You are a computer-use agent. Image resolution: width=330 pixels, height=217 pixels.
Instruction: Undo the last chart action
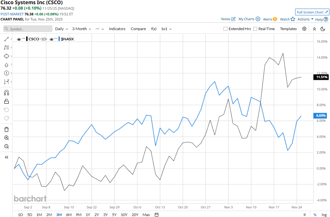[6, 110]
